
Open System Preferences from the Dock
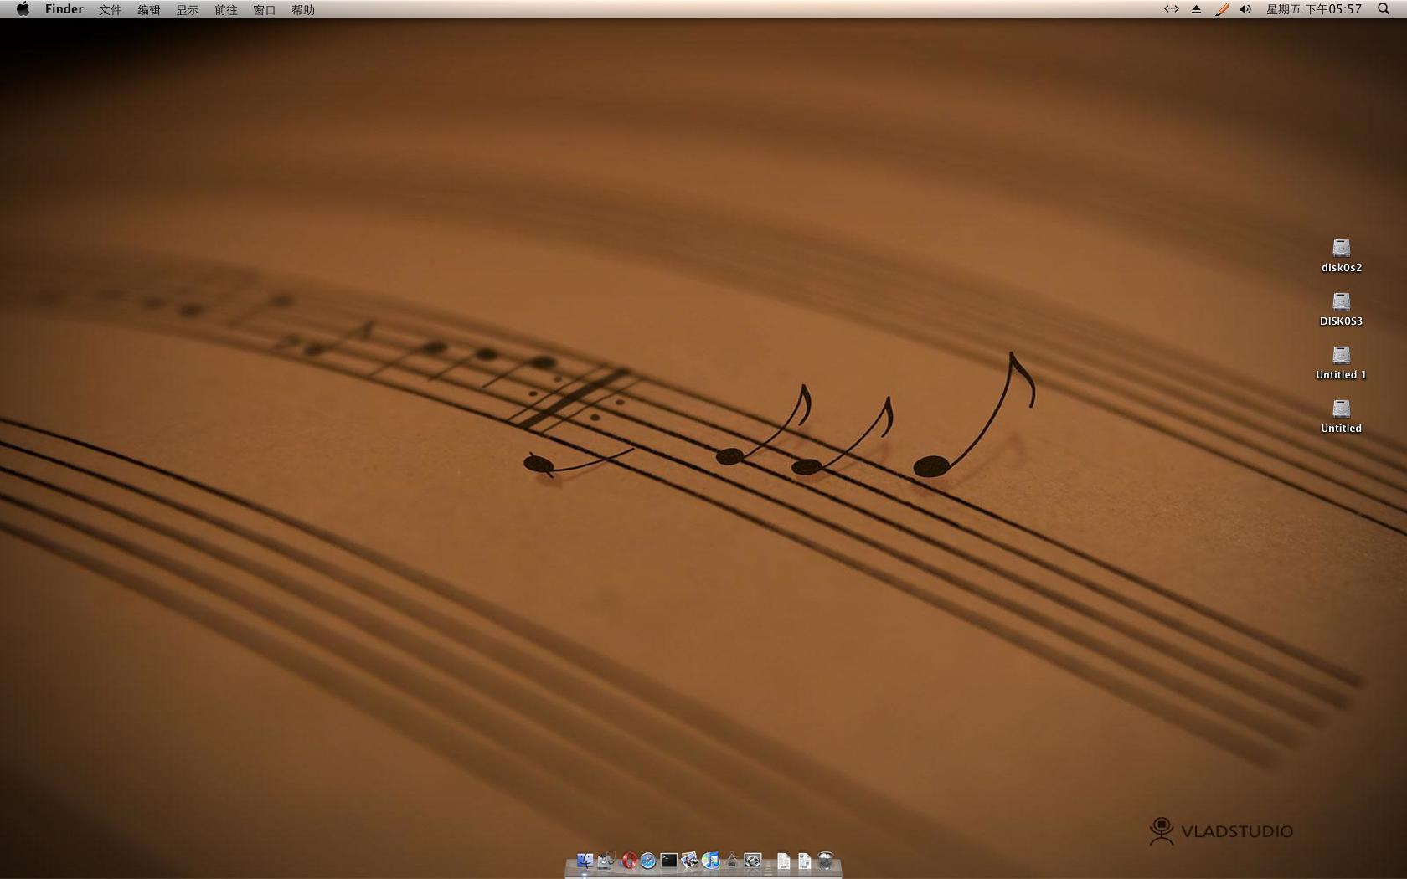753,861
